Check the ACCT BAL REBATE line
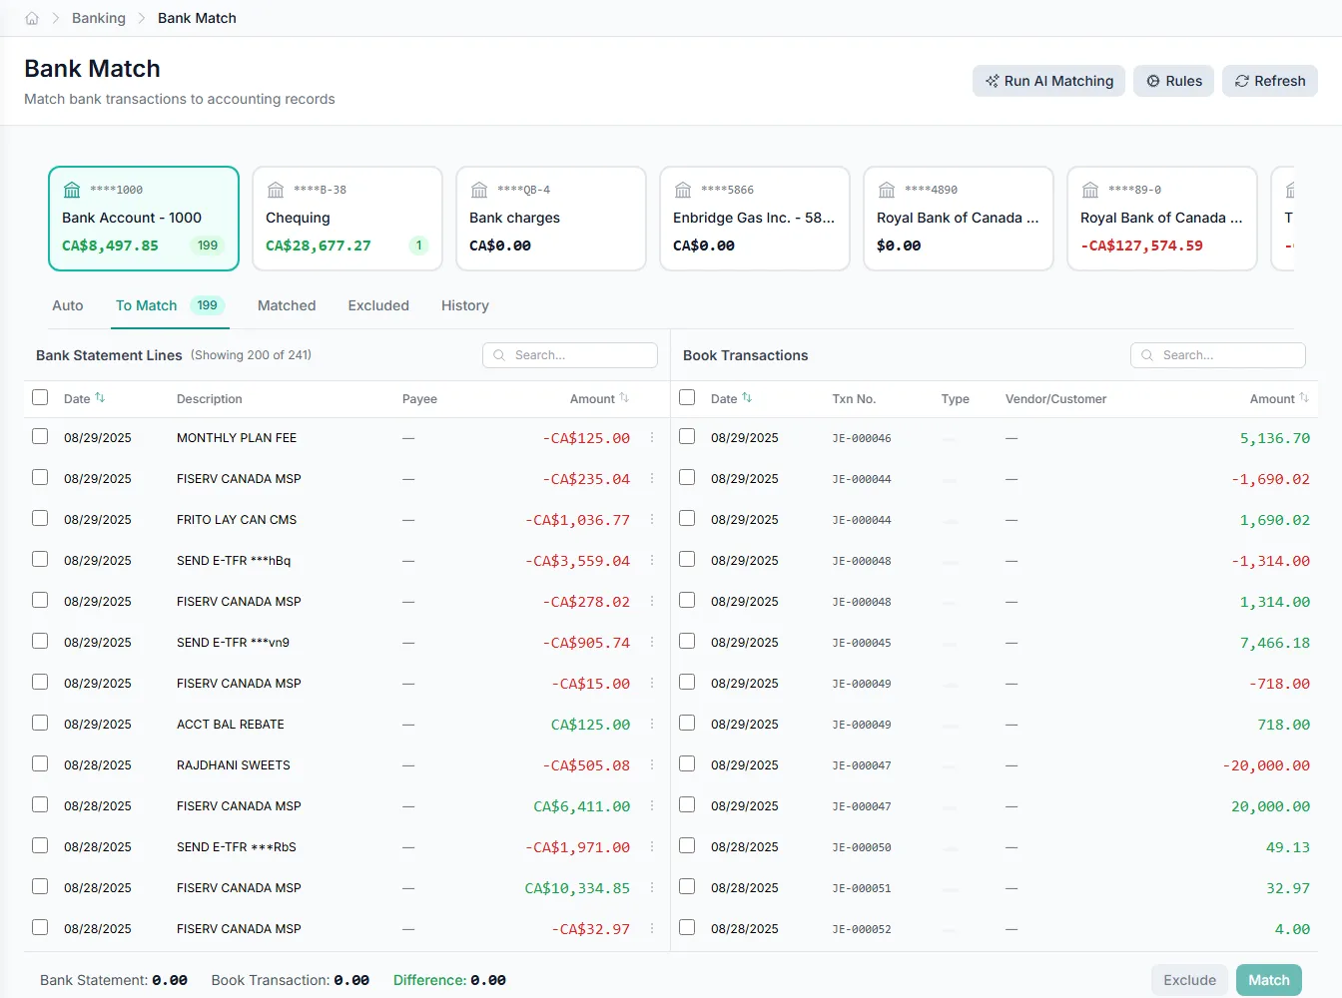Screen dimensions: 1342x998 [40, 723]
